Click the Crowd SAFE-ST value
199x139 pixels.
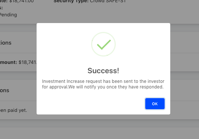(108, 1)
